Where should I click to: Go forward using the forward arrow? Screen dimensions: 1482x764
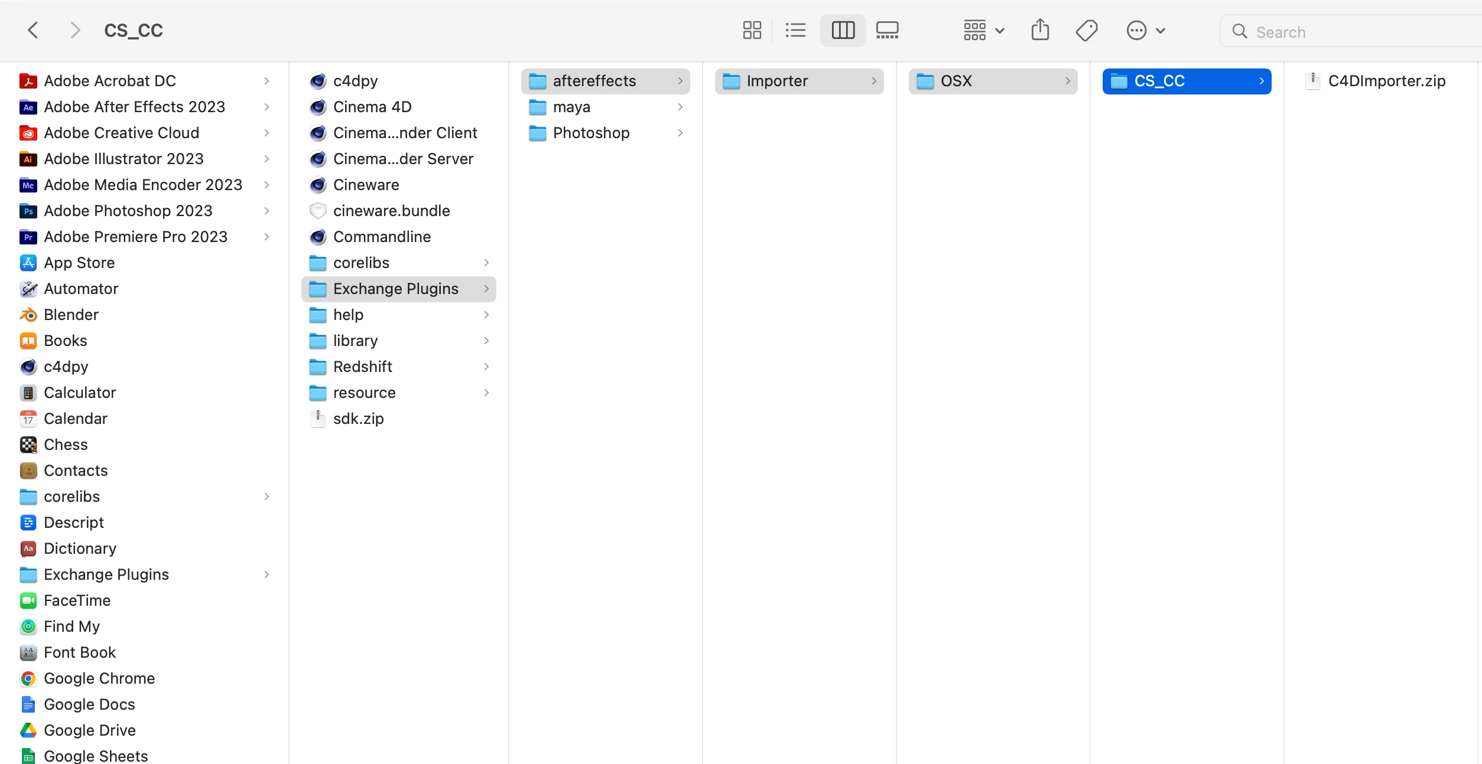tap(74, 30)
